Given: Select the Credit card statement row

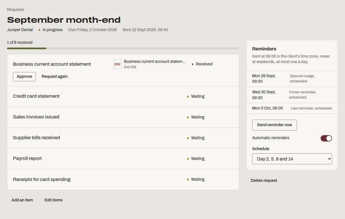Looking at the screenshot, I should point(123,96).
